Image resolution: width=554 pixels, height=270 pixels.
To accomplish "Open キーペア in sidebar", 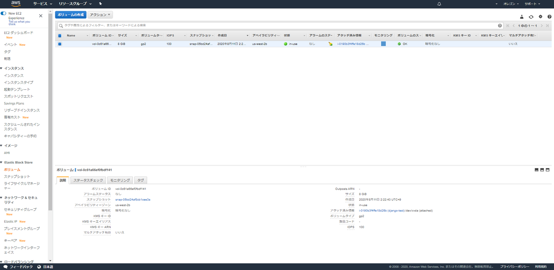I will tap(10, 241).
